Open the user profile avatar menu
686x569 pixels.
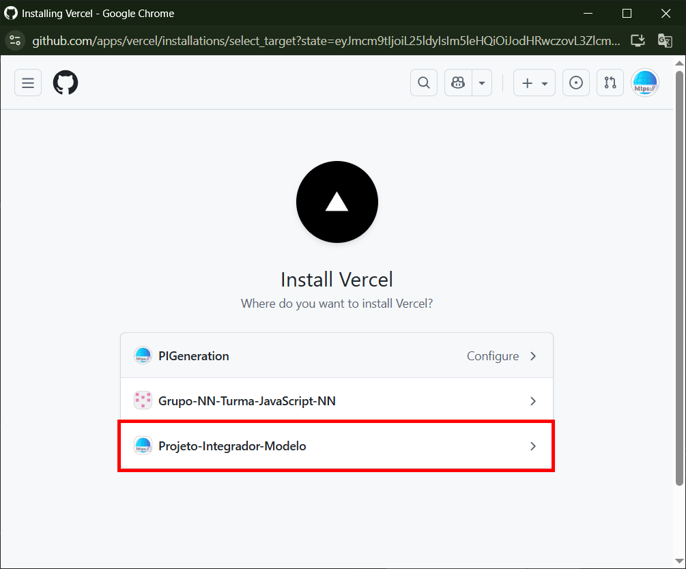tap(645, 83)
